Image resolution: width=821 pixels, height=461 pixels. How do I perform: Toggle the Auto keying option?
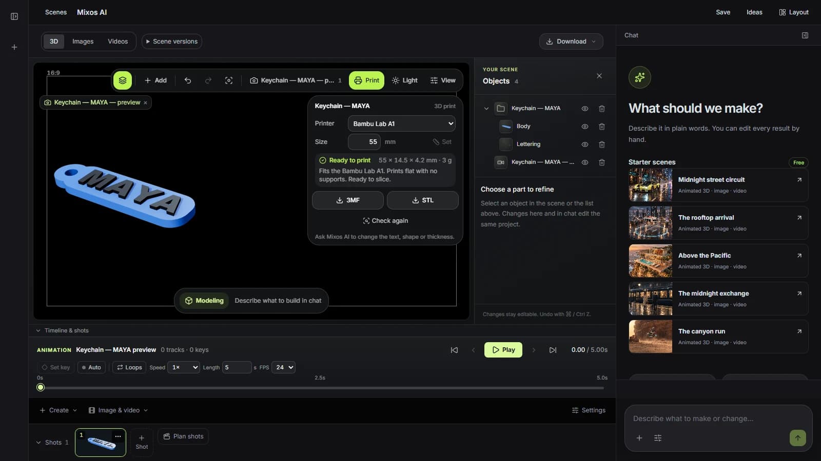[x=91, y=367]
